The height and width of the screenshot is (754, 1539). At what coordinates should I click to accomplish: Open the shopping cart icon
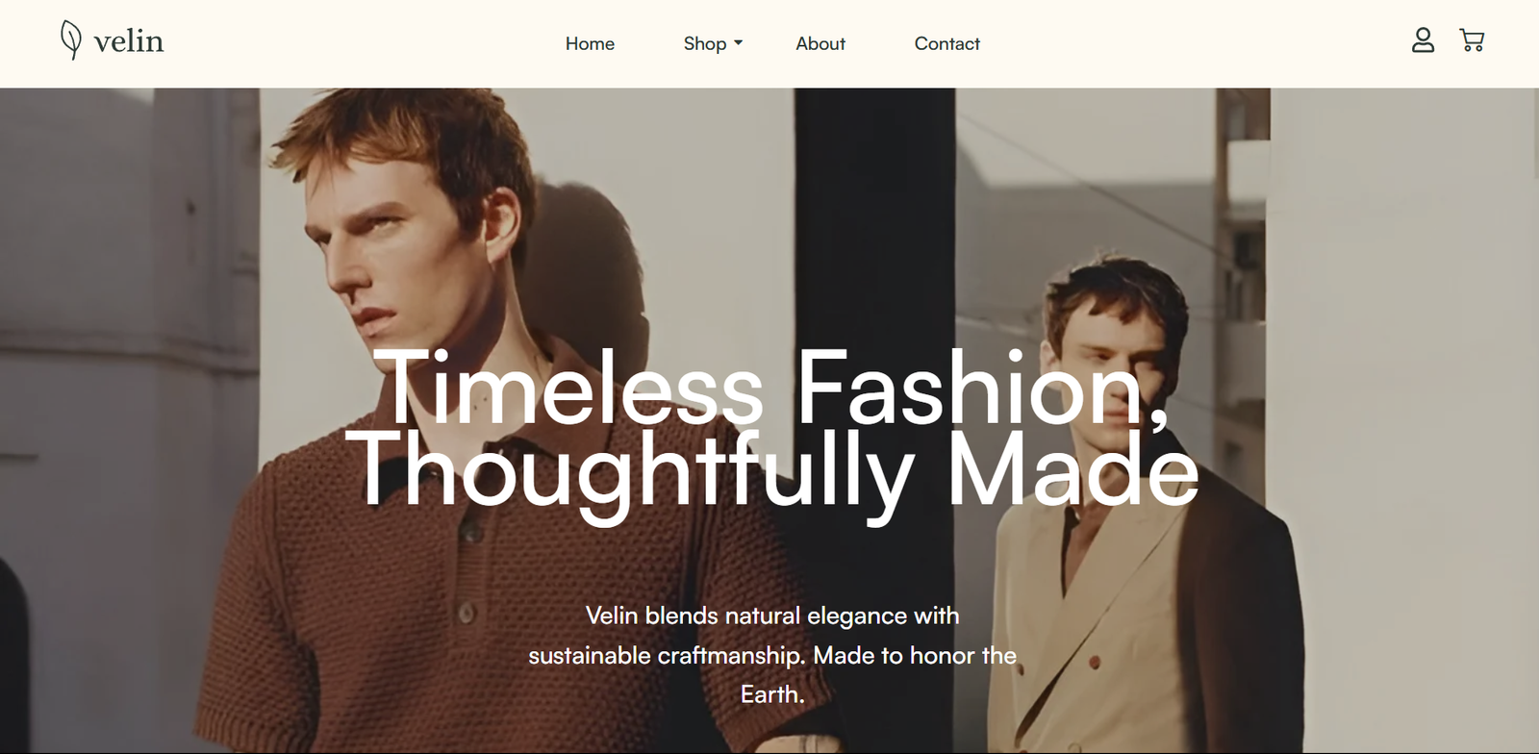[1472, 40]
